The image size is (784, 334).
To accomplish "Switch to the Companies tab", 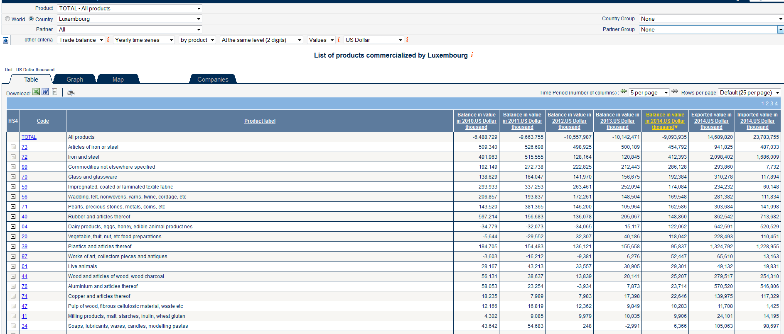I will pos(213,79).
